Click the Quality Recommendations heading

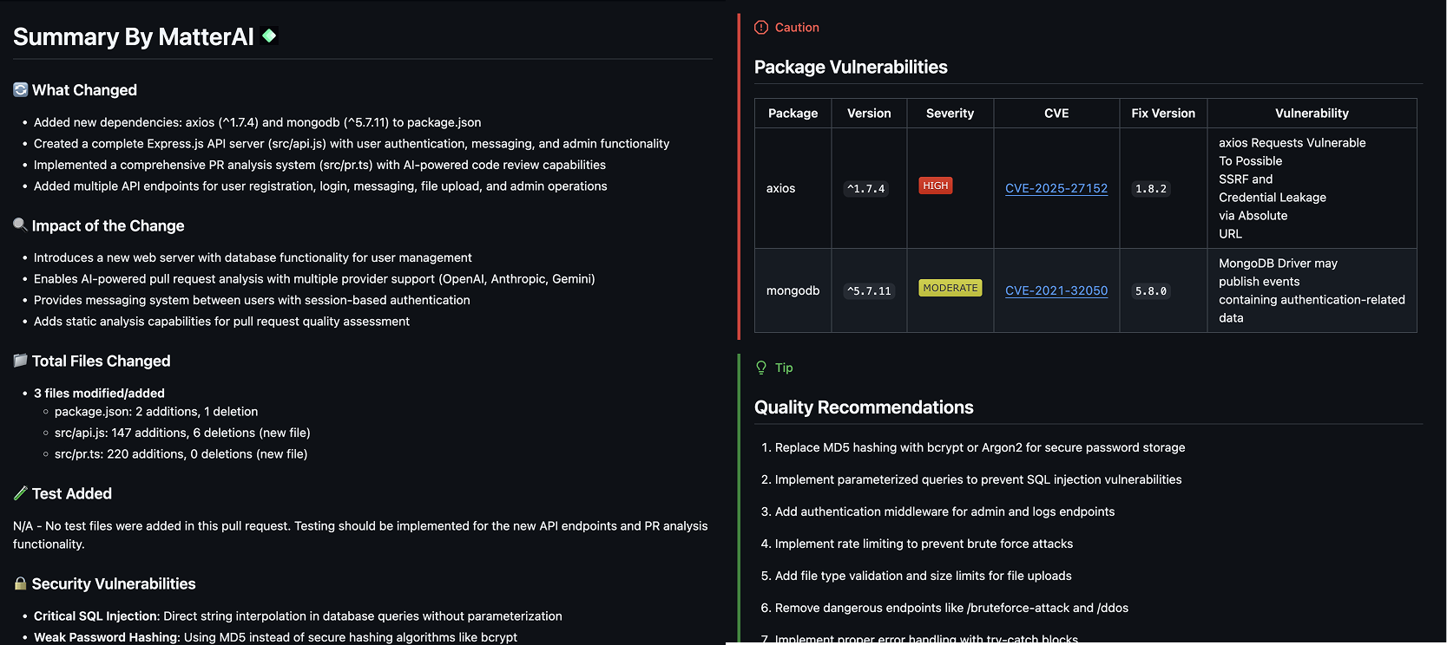(x=864, y=407)
